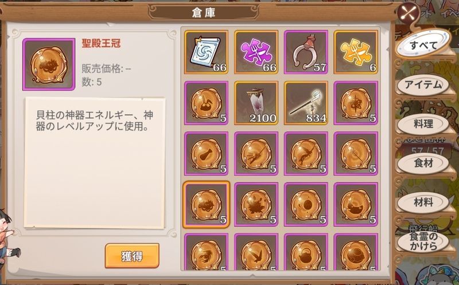Open the アイテム category tab

(423, 85)
